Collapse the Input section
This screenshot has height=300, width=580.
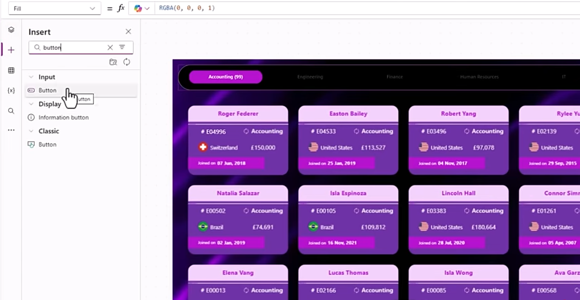click(31, 77)
